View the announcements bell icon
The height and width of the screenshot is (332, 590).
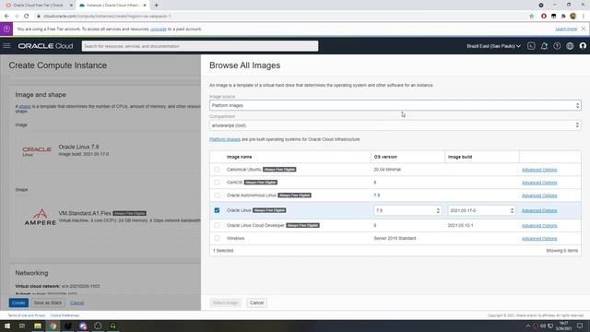tap(544, 46)
